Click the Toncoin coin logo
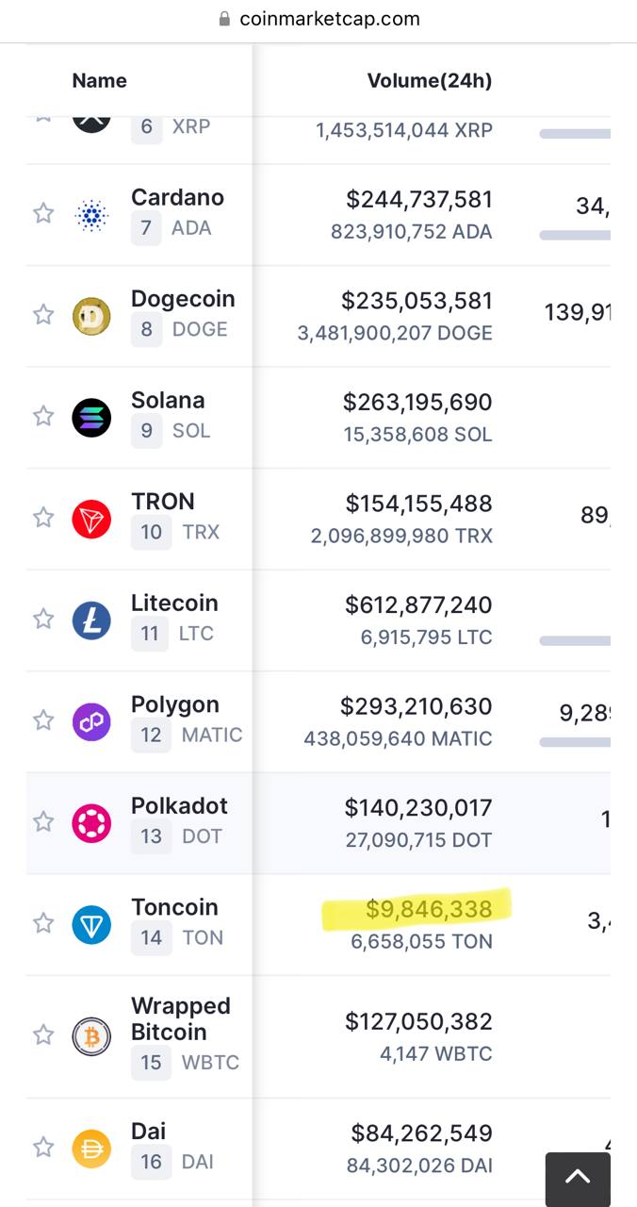 (x=91, y=925)
